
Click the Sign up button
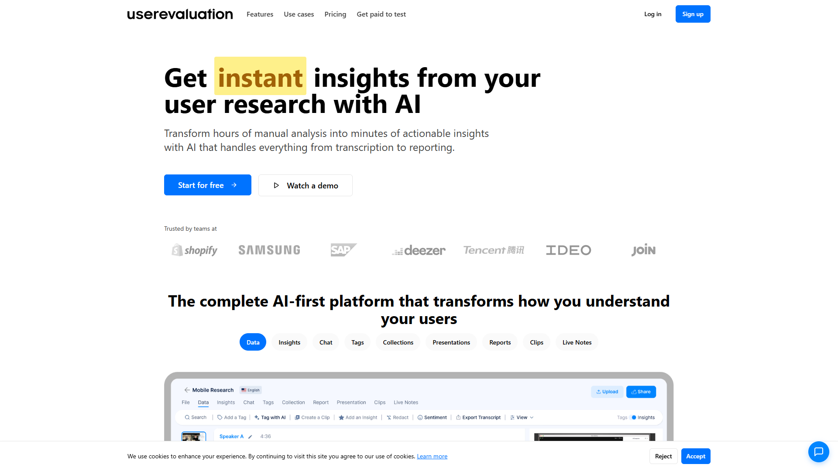tap(693, 14)
